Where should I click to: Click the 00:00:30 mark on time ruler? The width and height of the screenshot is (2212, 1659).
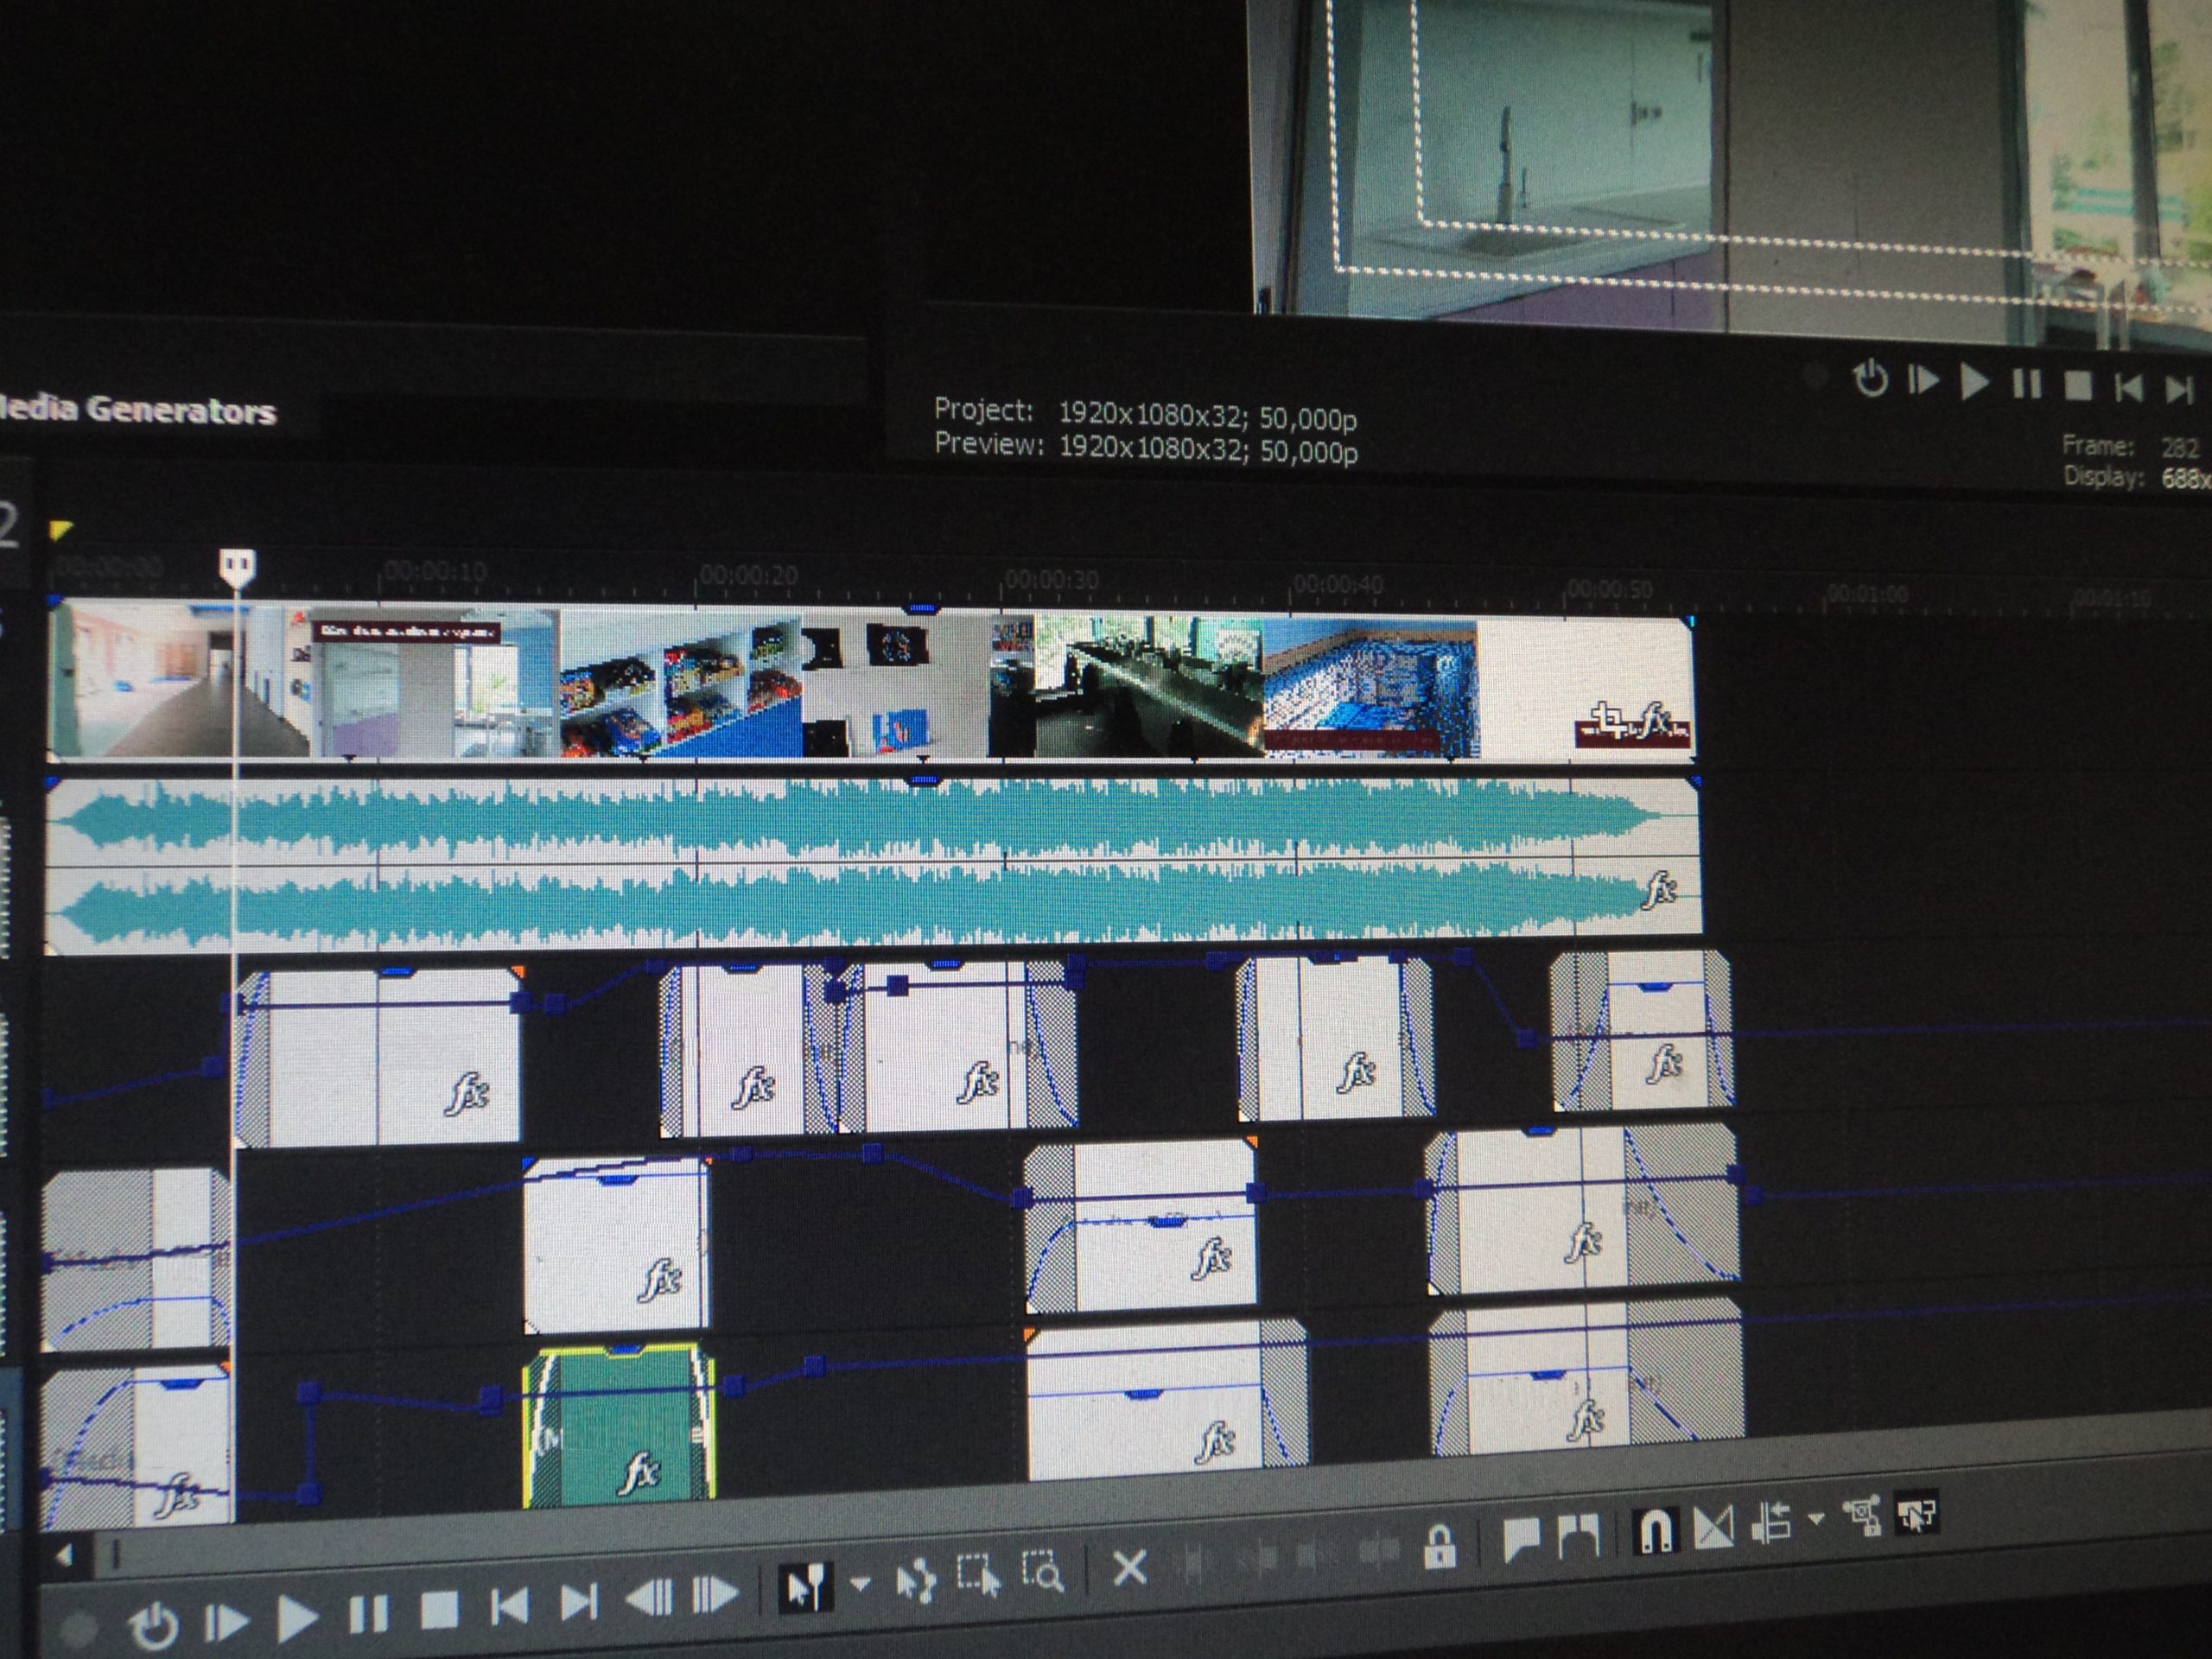point(1051,580)
